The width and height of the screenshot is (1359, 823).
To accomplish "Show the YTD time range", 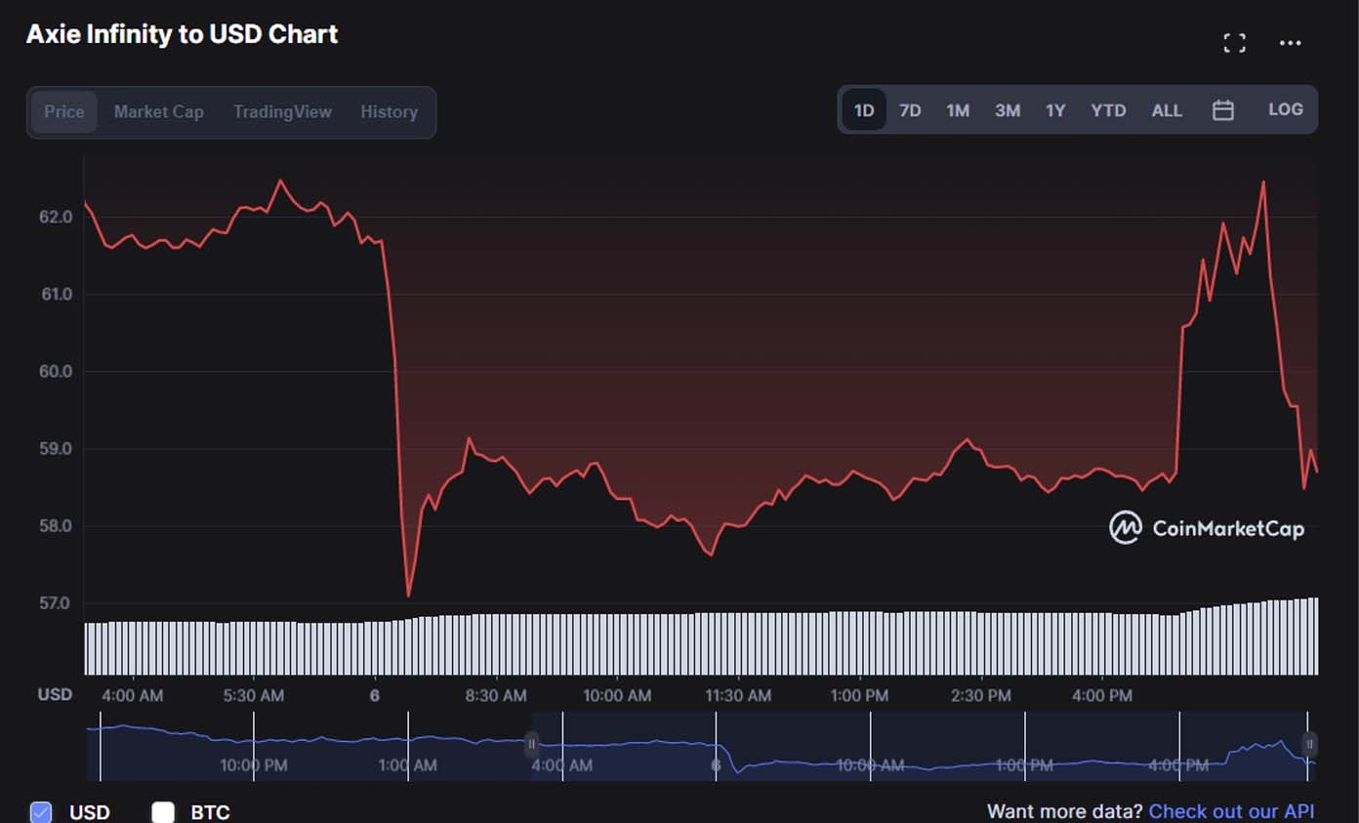I will click(1108, 110).
